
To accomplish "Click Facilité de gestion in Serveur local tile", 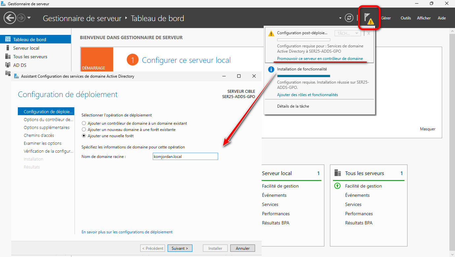I will [x=280, y=186].
